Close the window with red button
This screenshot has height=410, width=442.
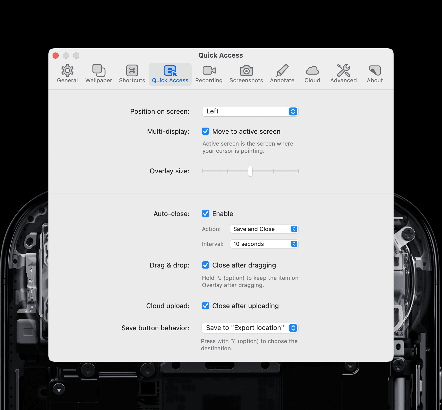coord(56,56)
